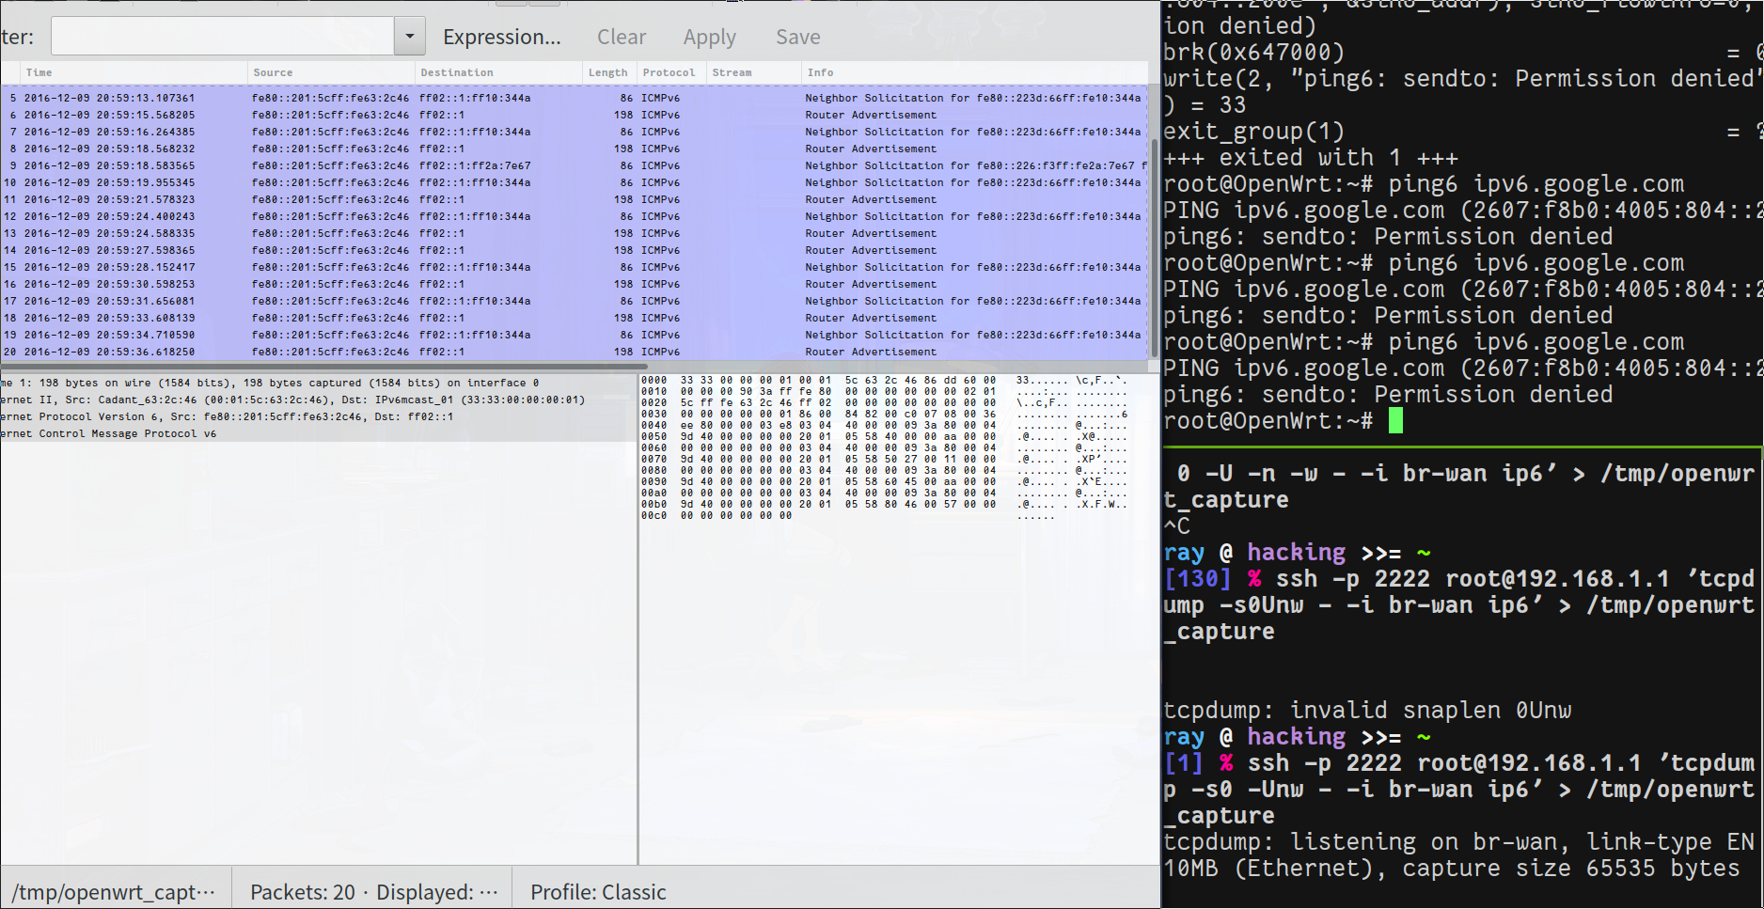Click the 'tcpdump: invalid snaplen 0Unw' terminal line

pos(1367,711)
